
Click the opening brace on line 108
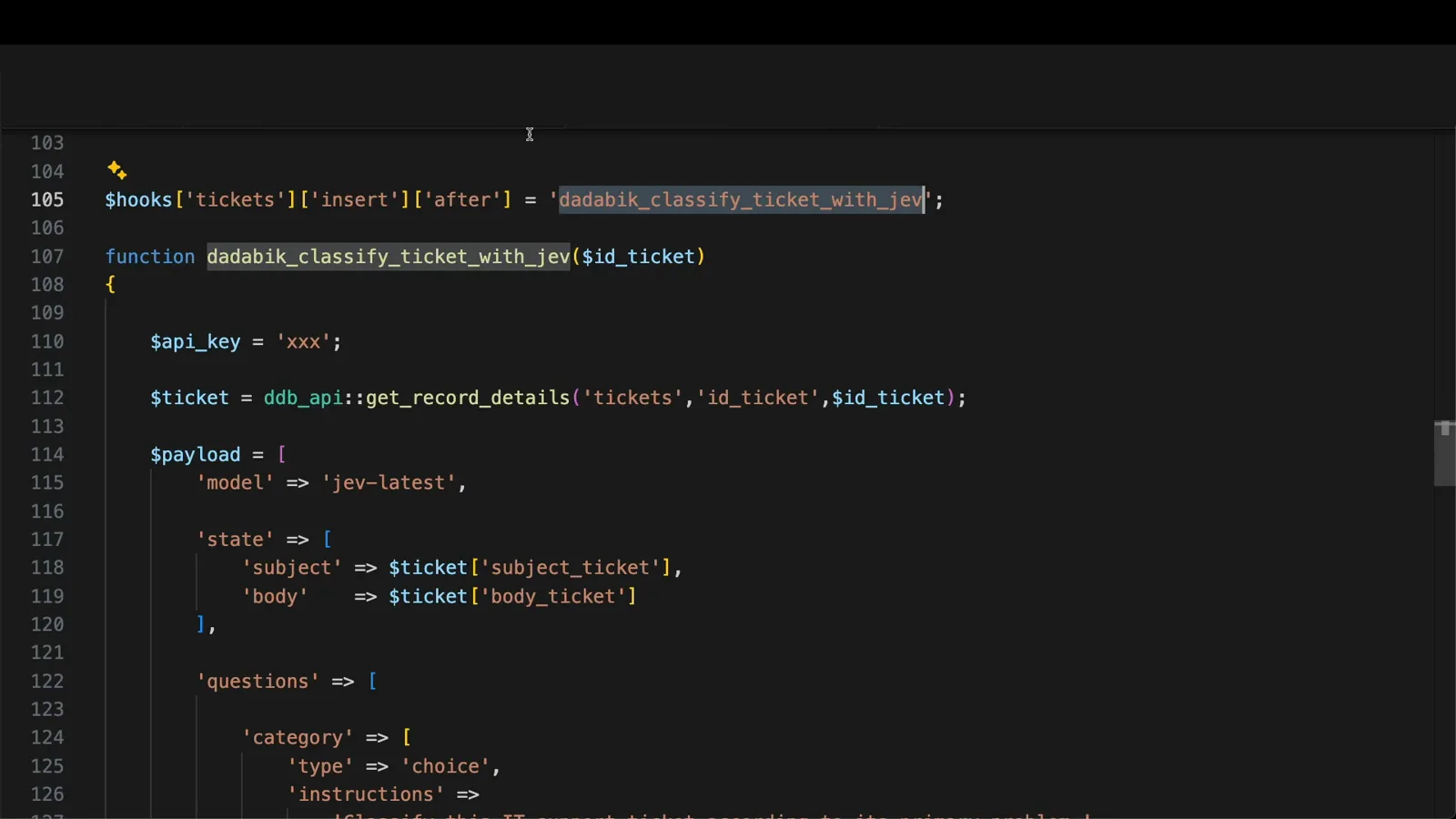(110, 285)
